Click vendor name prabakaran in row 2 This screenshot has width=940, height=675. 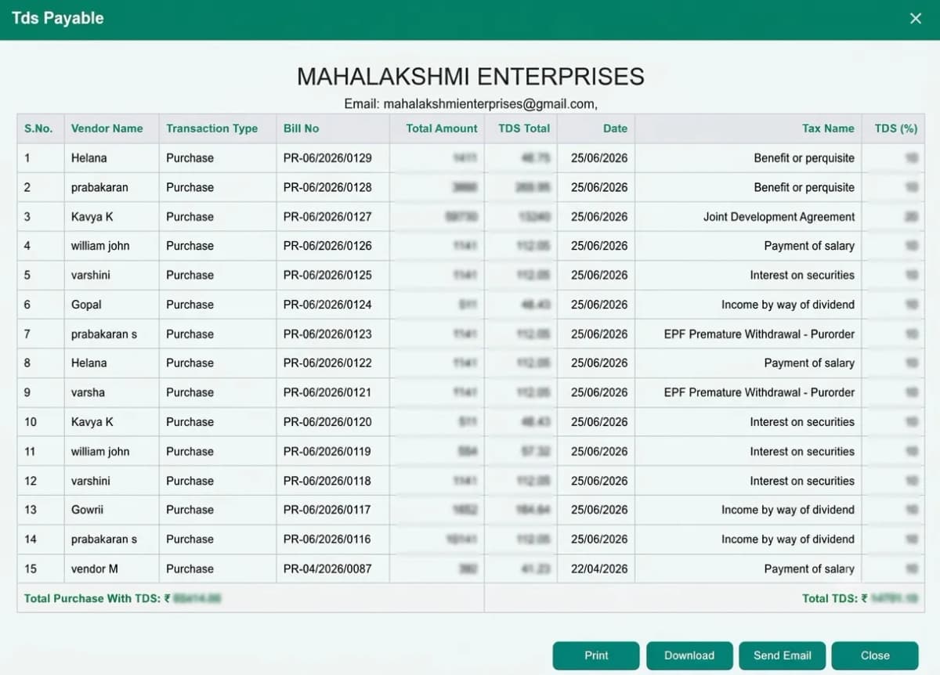pyautogui.click(x=99, y=187)
